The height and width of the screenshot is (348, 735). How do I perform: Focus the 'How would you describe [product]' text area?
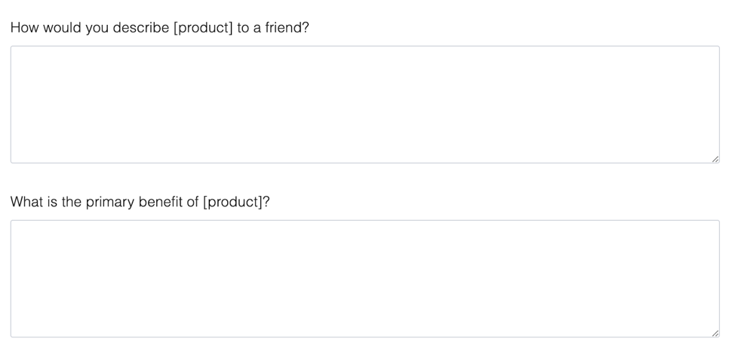(364, 104)
